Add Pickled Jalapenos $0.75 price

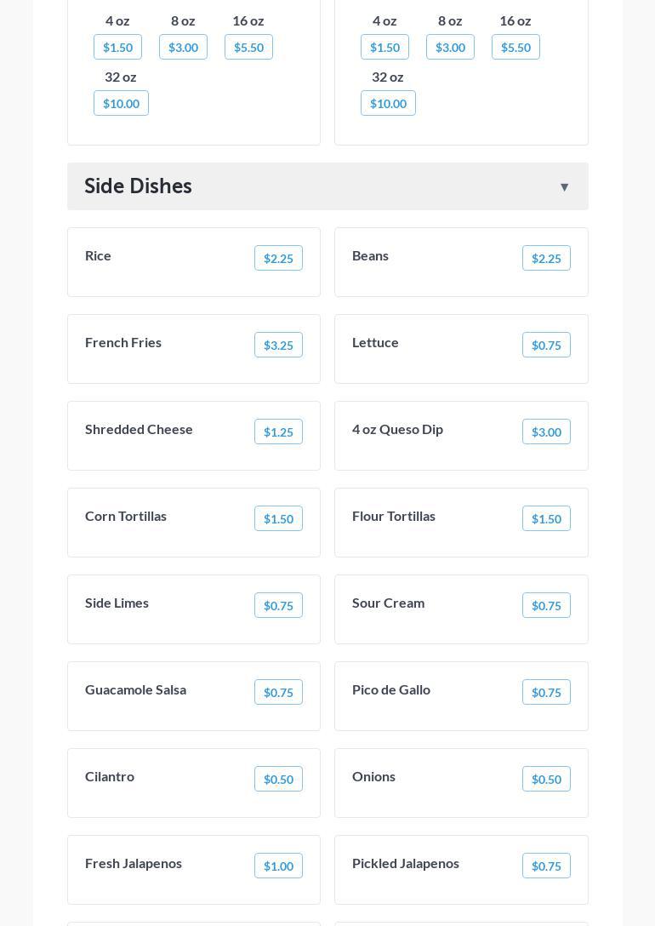(x=545, y=866)
